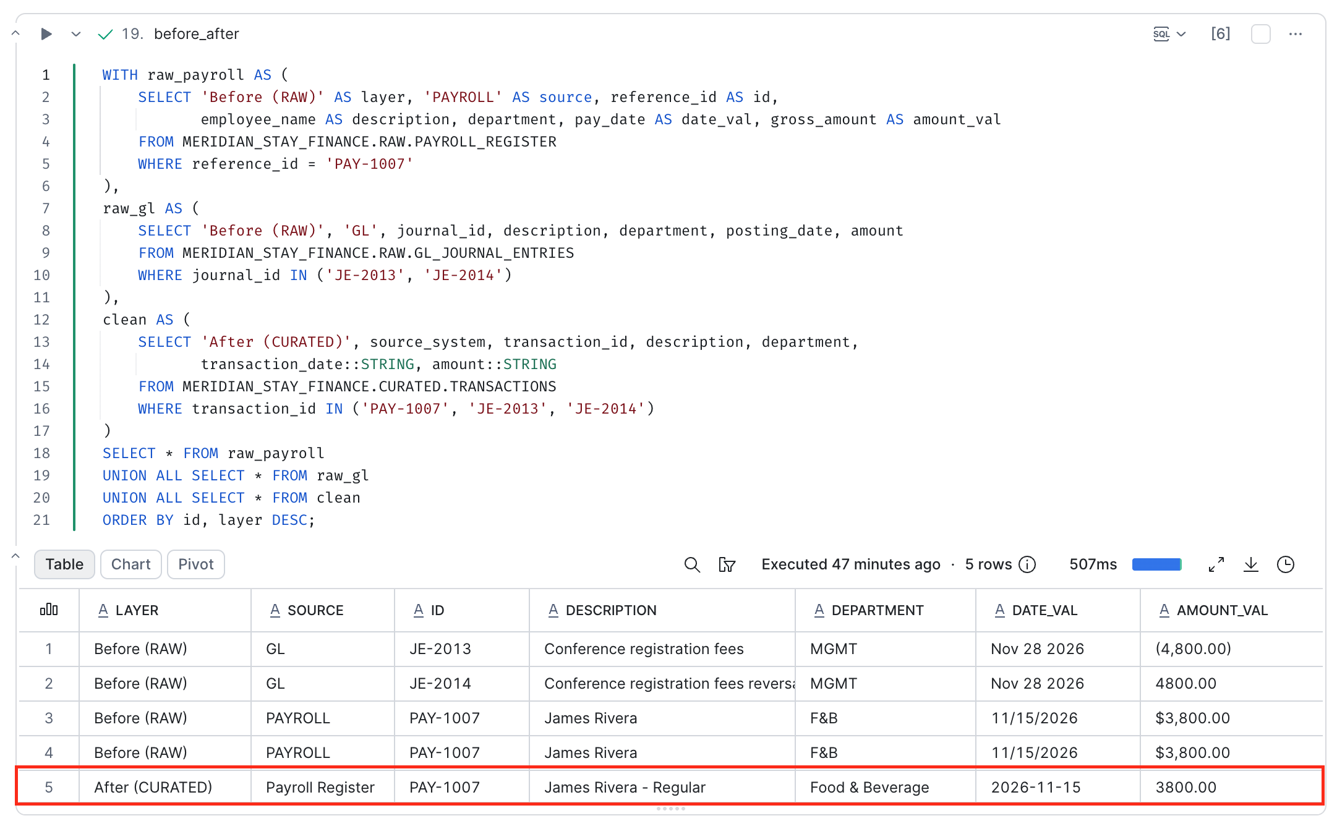Open run options dropdown arrow
This screenshot has width=1337, height=821.
76,33
